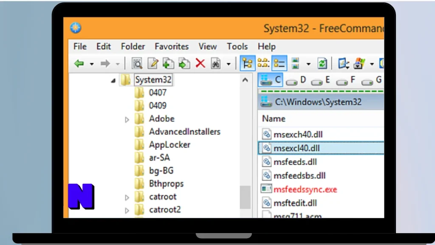The height and width of the screenshot is (245, 435).
Task: Select the red file msfeedssync.exe
Action: pos(305,189)
